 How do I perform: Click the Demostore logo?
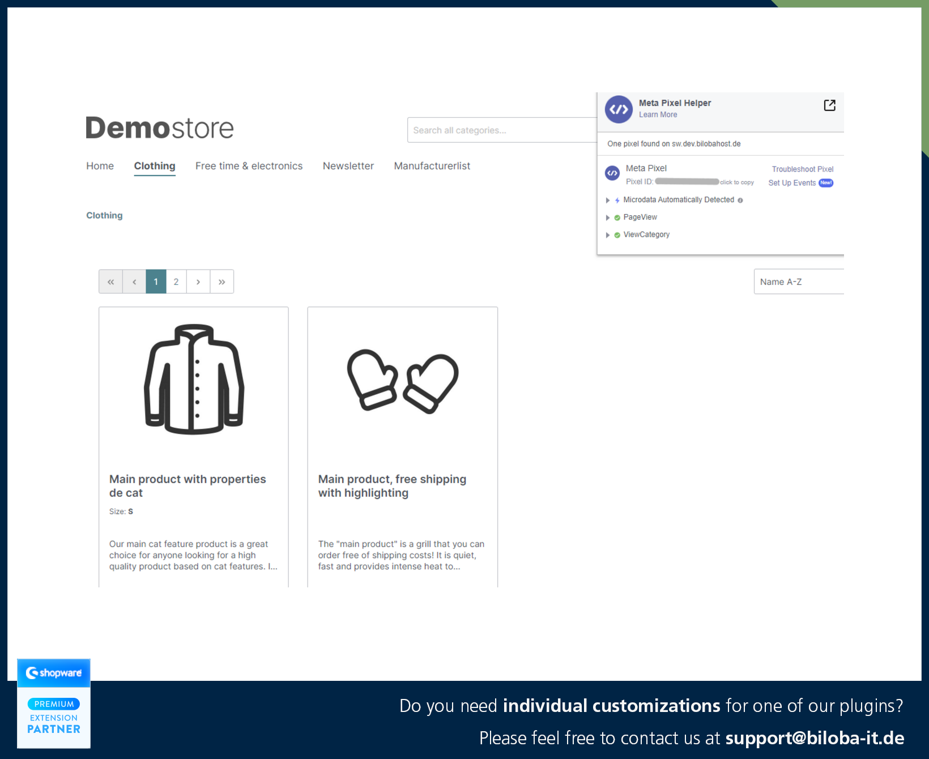coord(160,128)
